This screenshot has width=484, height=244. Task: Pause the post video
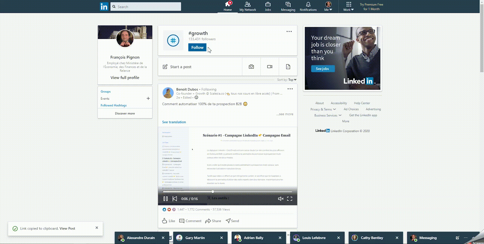click(165, 199)
